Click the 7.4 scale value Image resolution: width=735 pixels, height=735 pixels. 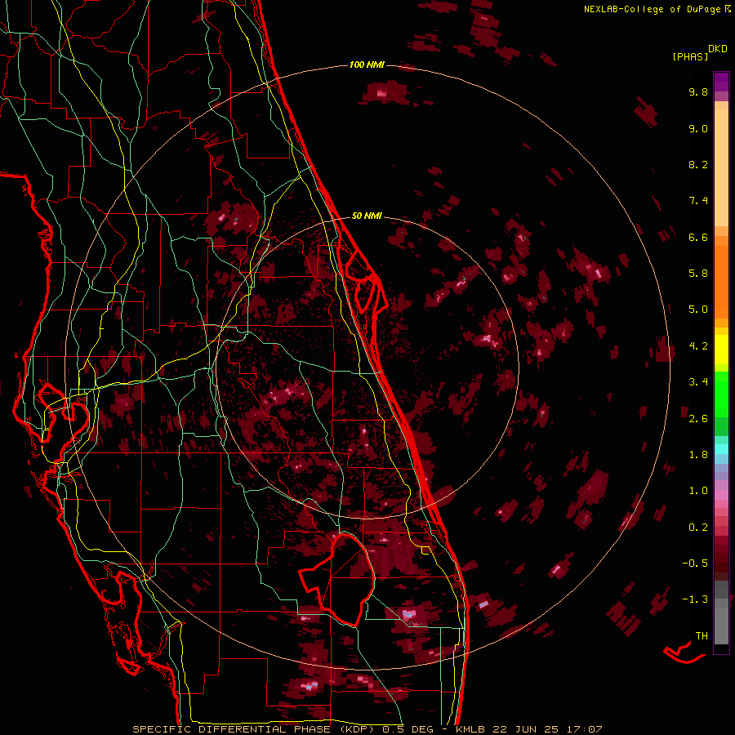pos(698,201)
